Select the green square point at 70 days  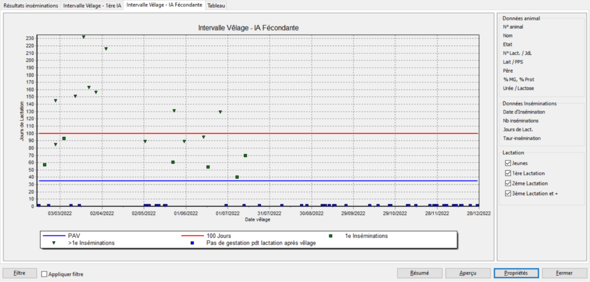[x=245, y=155]
